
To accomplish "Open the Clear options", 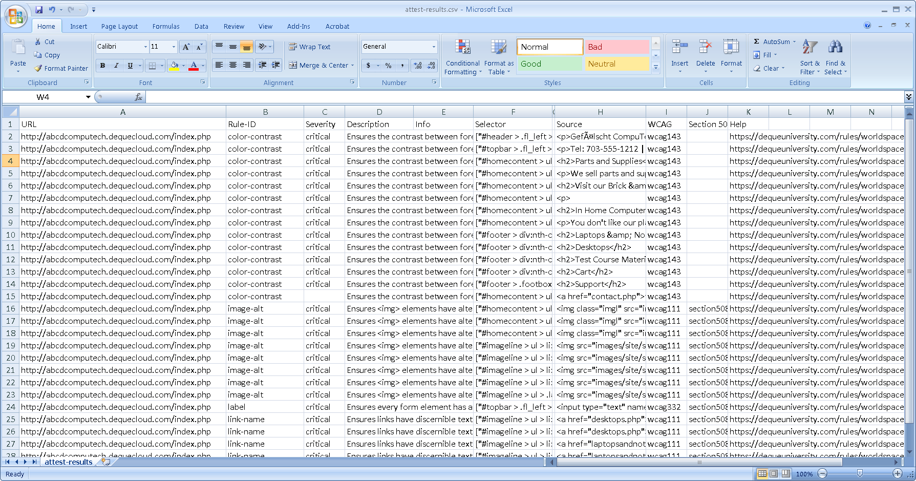I will coord(769,68).
